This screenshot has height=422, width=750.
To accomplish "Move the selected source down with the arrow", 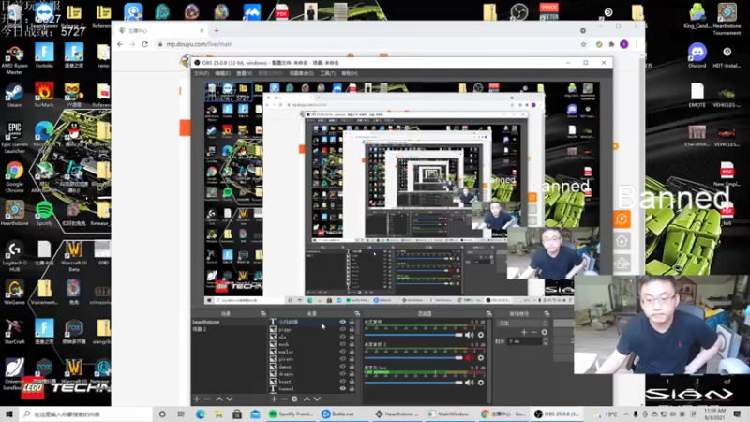I will (x=317, y=399).
